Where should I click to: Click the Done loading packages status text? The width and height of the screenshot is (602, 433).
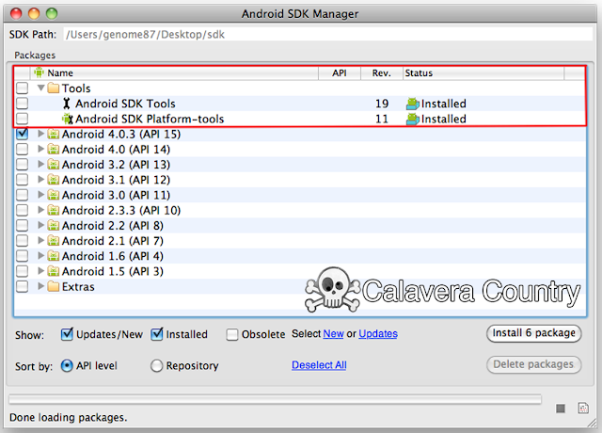(69, 417)
